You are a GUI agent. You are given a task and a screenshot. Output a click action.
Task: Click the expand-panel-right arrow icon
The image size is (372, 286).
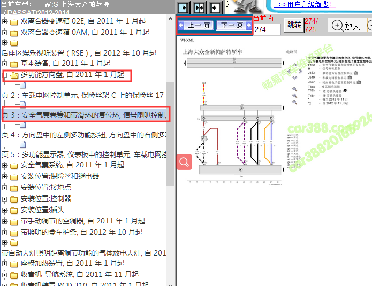(x=183, y=8)
